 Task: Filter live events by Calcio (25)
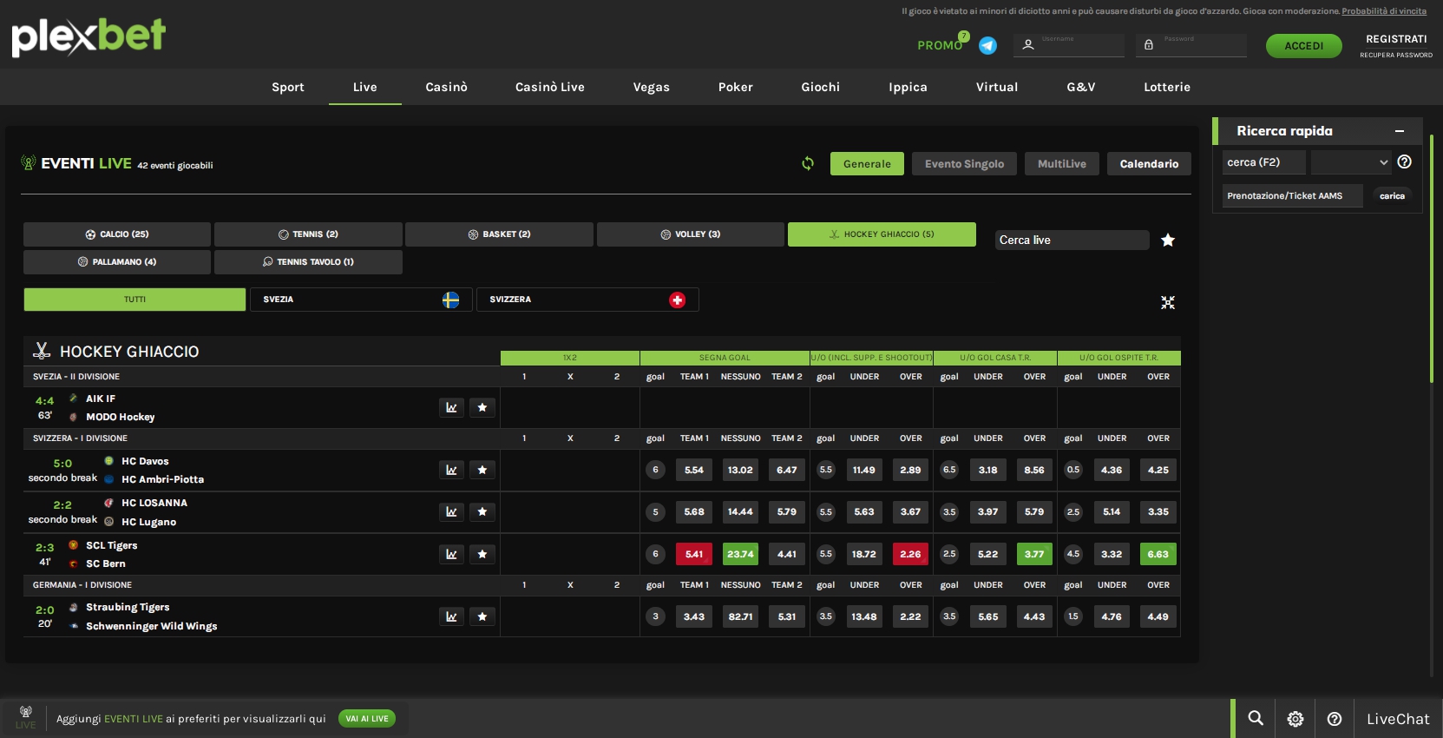(117, 234)
